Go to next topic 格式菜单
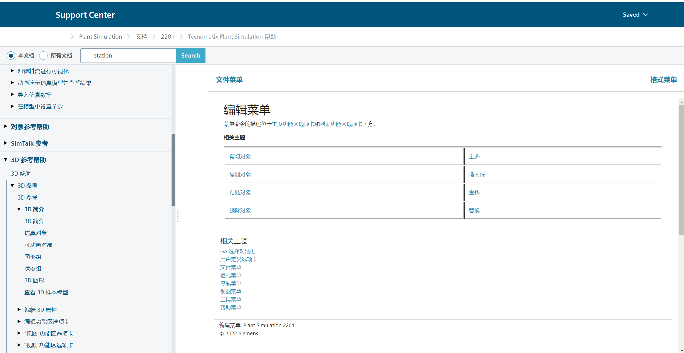This screenshot has width=684, height=353. click(663, 80)
